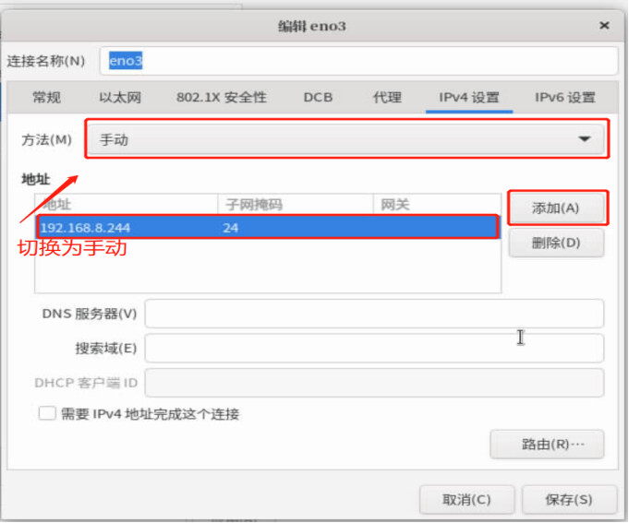Viewport: 629px width, 523px height.
Task: Save the connection with 保存(S)
Action: point(568,500)
